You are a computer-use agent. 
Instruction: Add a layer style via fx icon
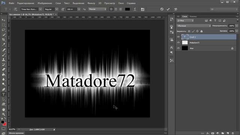pos(208,133)
